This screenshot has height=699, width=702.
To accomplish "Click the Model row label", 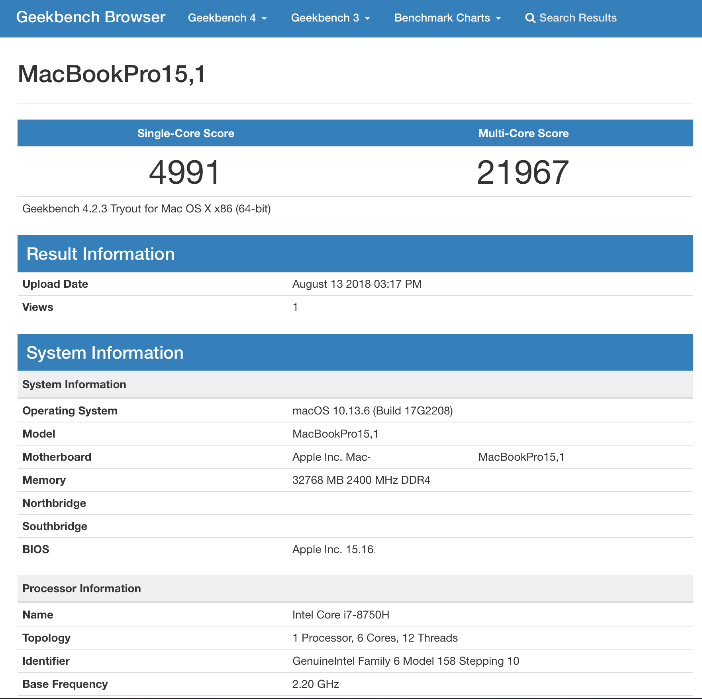I will (x=39, y=434).
